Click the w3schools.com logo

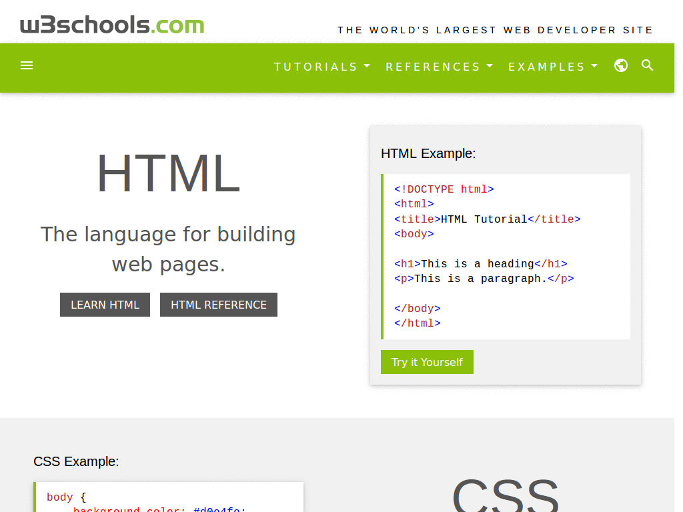111,24
